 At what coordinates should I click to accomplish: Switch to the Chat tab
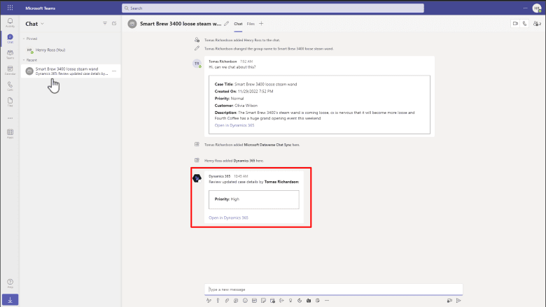[238, 24]
